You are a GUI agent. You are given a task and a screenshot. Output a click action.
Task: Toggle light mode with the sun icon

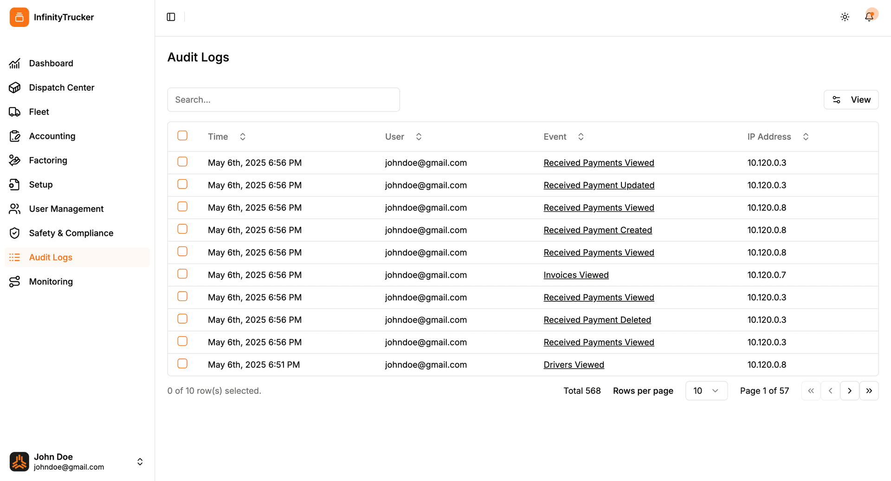click(845, 17)
